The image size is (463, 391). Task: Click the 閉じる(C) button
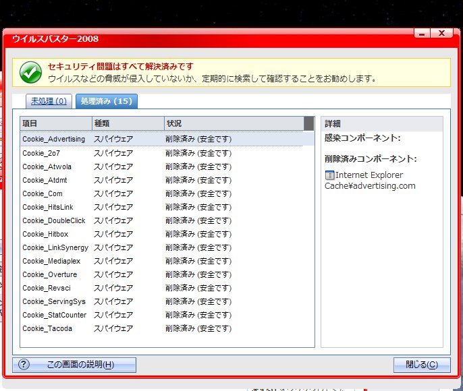pyautogui.click(x=422, y=365)
